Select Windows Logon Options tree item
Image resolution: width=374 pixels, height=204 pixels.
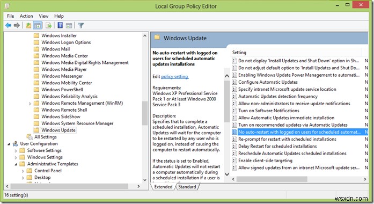click(x=66, y=42)
